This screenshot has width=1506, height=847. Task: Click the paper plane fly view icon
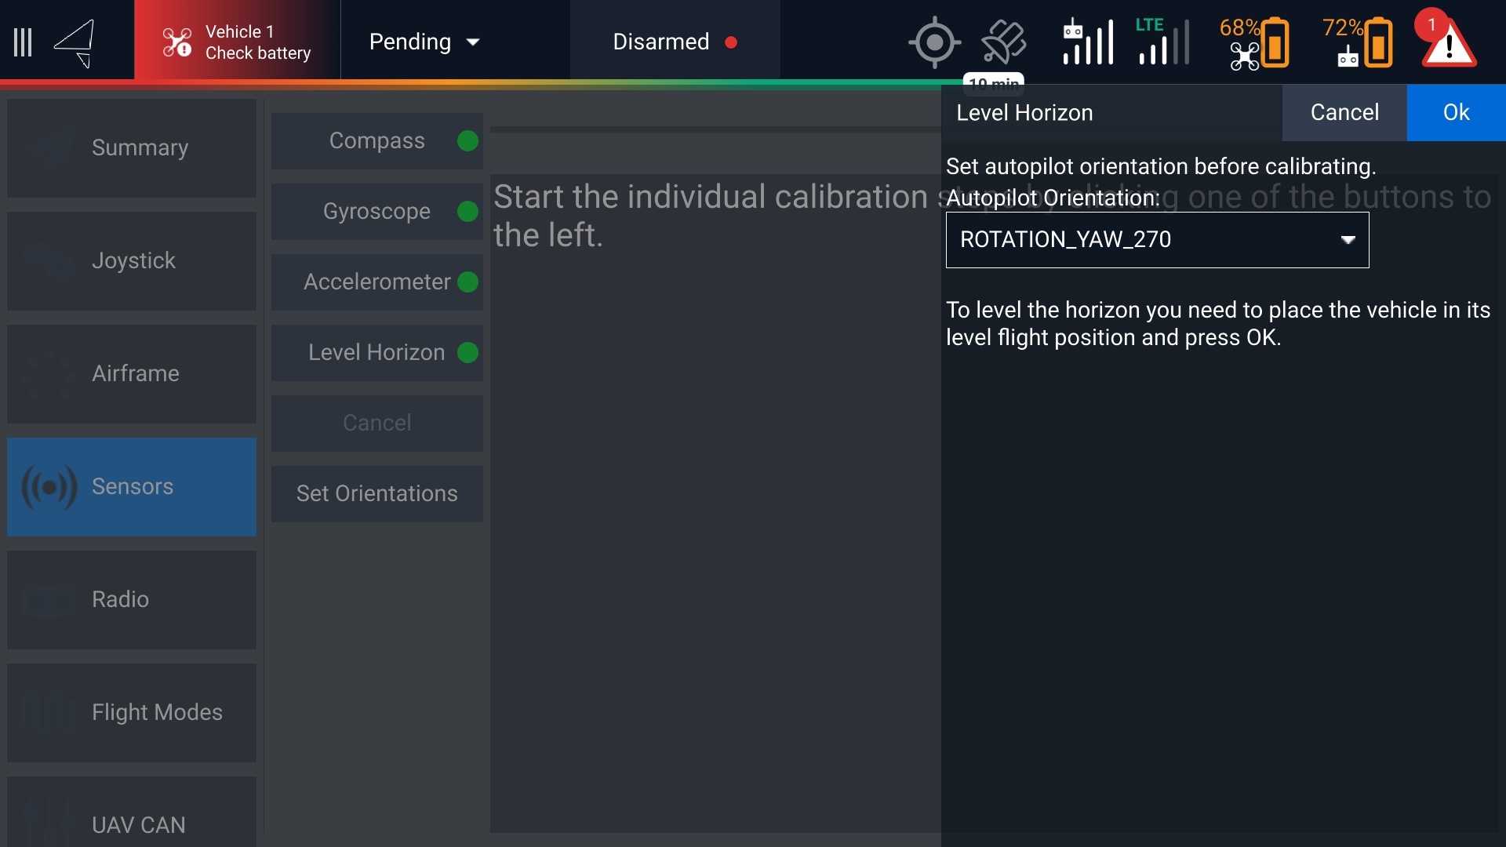pos(75,42)
